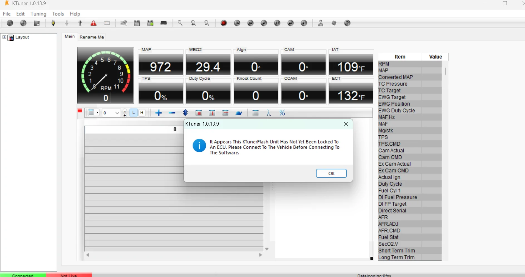Click the table icon with green arrow
The width and height of the screenshot is (525, 277).
coord(150,23)
